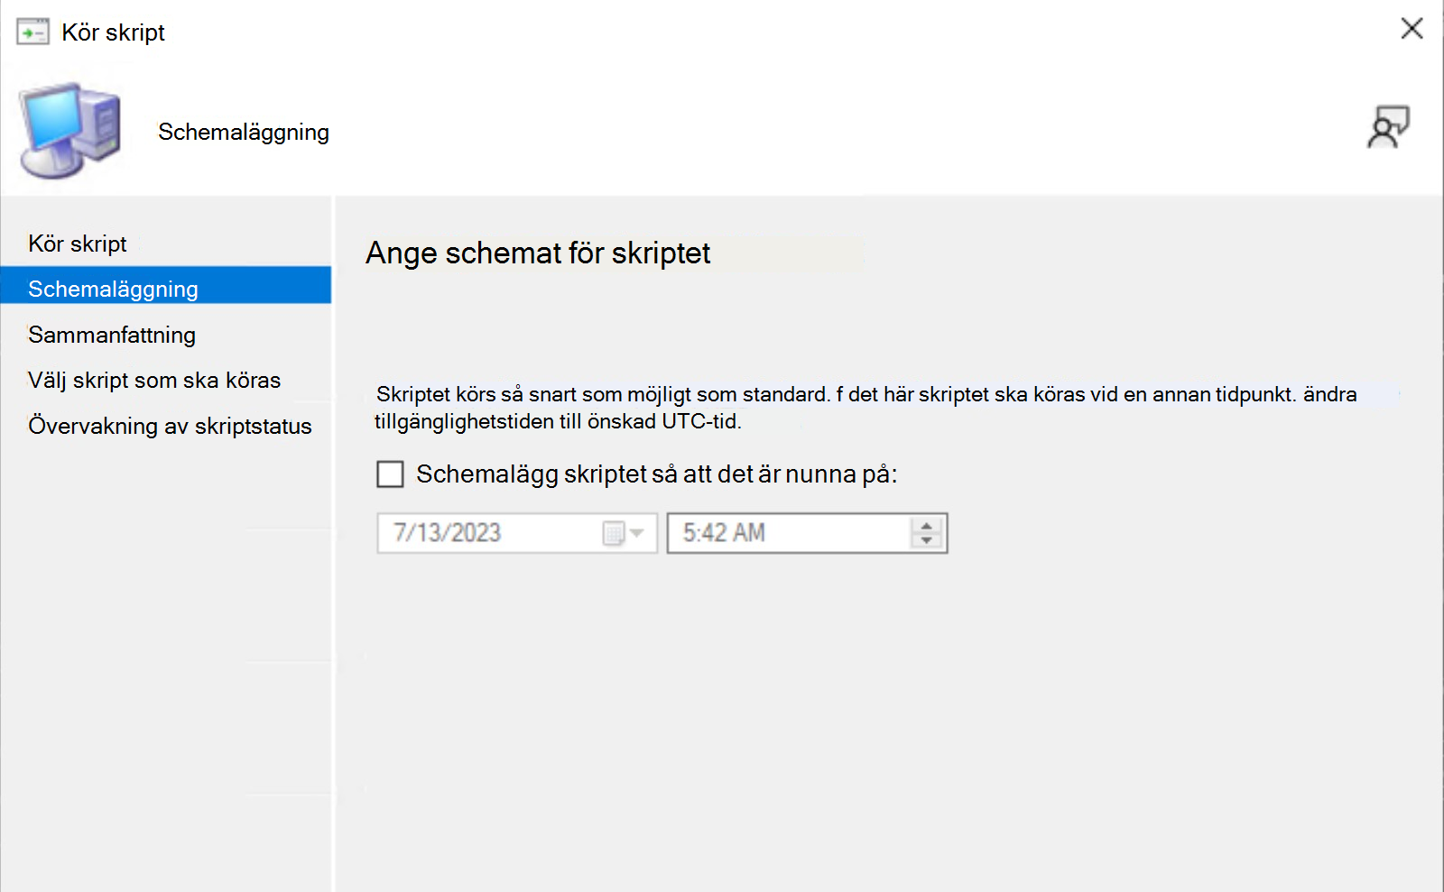Click the Schemaläggning header title text

click(x=244, y=132)
